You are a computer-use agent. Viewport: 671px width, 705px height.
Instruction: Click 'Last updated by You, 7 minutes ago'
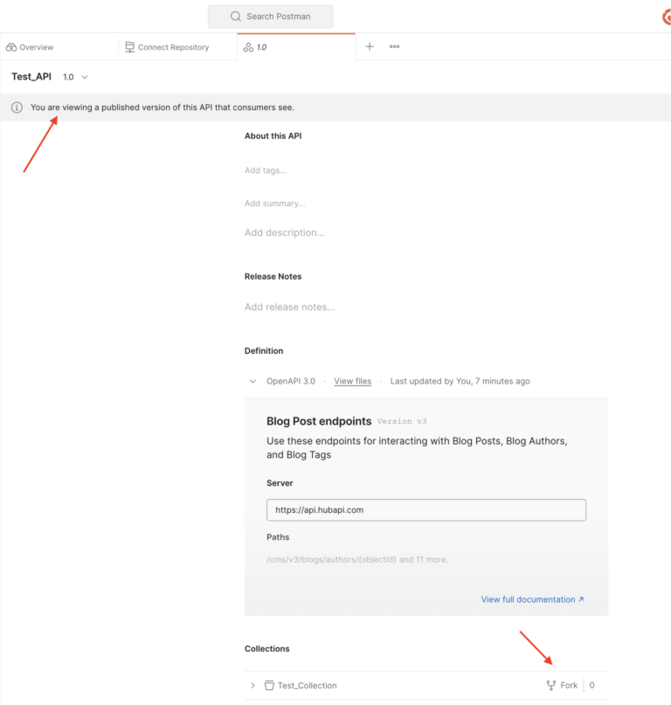[x=460, y=381]
